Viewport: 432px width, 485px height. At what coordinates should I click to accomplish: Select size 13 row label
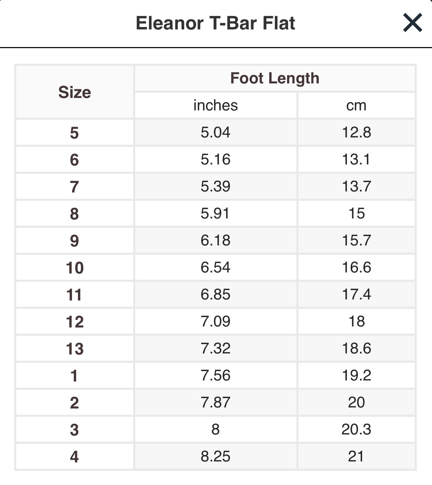pos(74,349)
